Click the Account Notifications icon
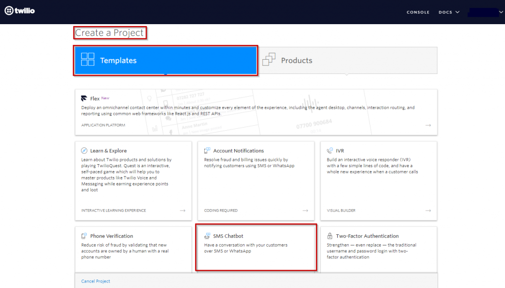505x288 pixels. pyautogui.click(x=207, y=150)
